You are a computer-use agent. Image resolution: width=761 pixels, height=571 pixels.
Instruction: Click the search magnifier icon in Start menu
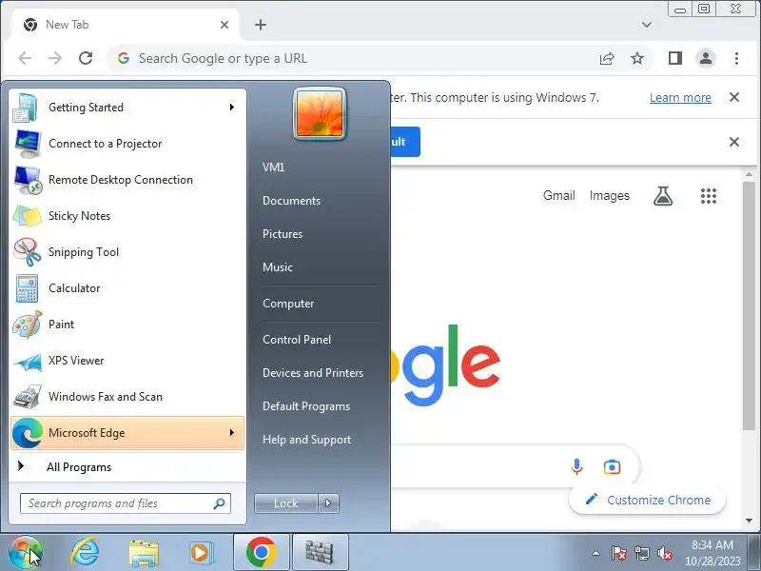point(220,503)
